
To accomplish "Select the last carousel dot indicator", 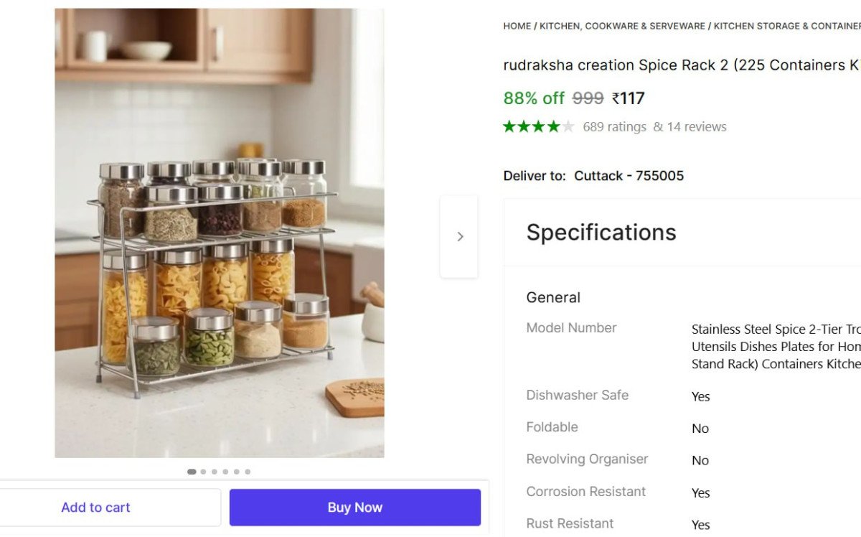I will tap(248, 472).
